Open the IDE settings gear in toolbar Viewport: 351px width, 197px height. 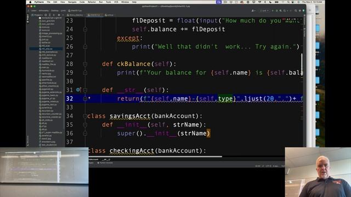(300, 10)
